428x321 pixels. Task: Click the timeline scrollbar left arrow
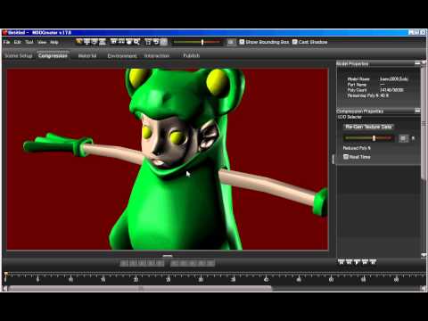click(4, 288)
